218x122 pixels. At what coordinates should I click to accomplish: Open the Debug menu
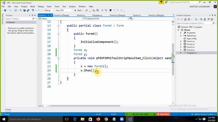[x=41, y=6]
